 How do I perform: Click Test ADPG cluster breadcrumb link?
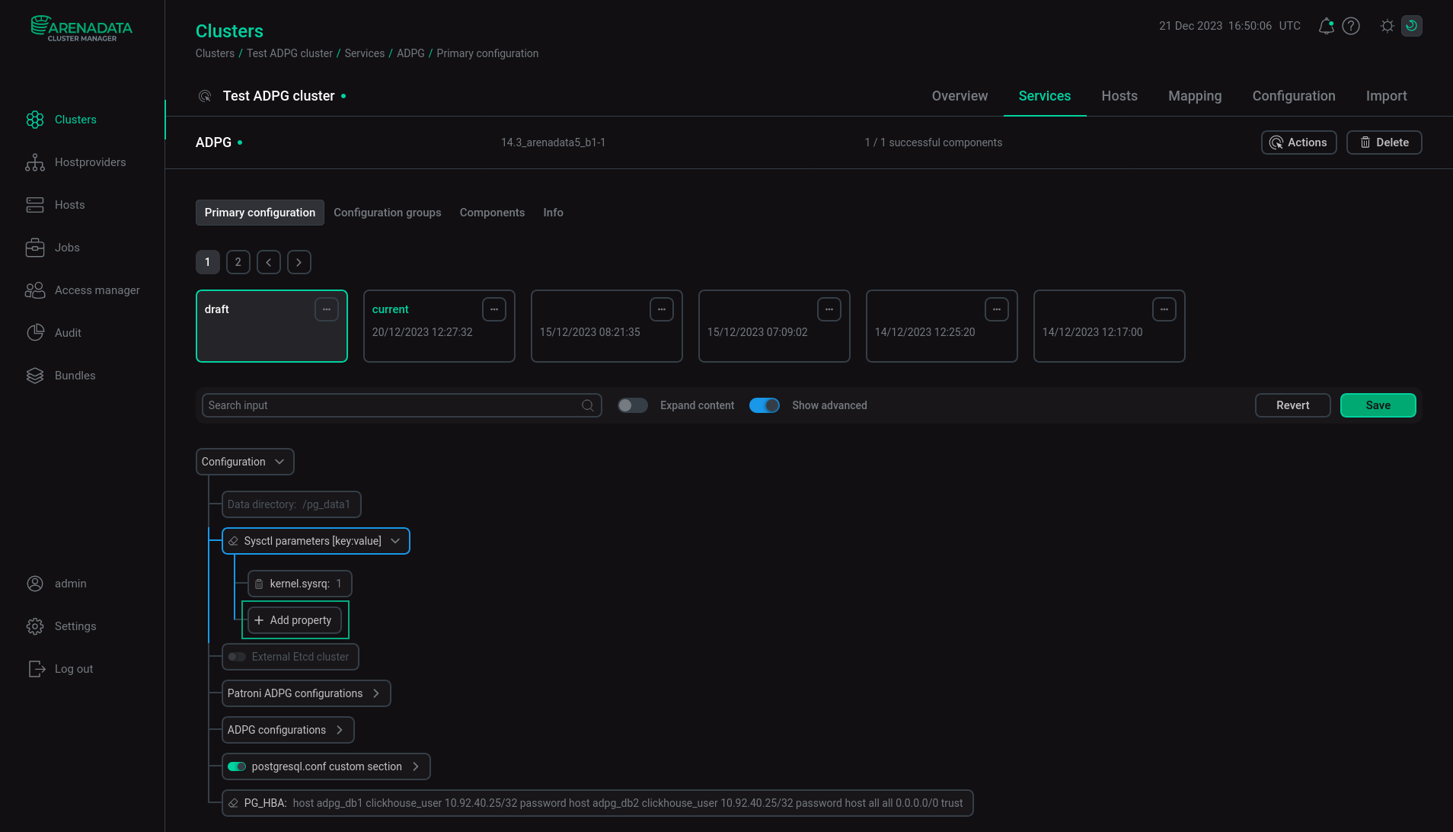(x=289, y=53)
